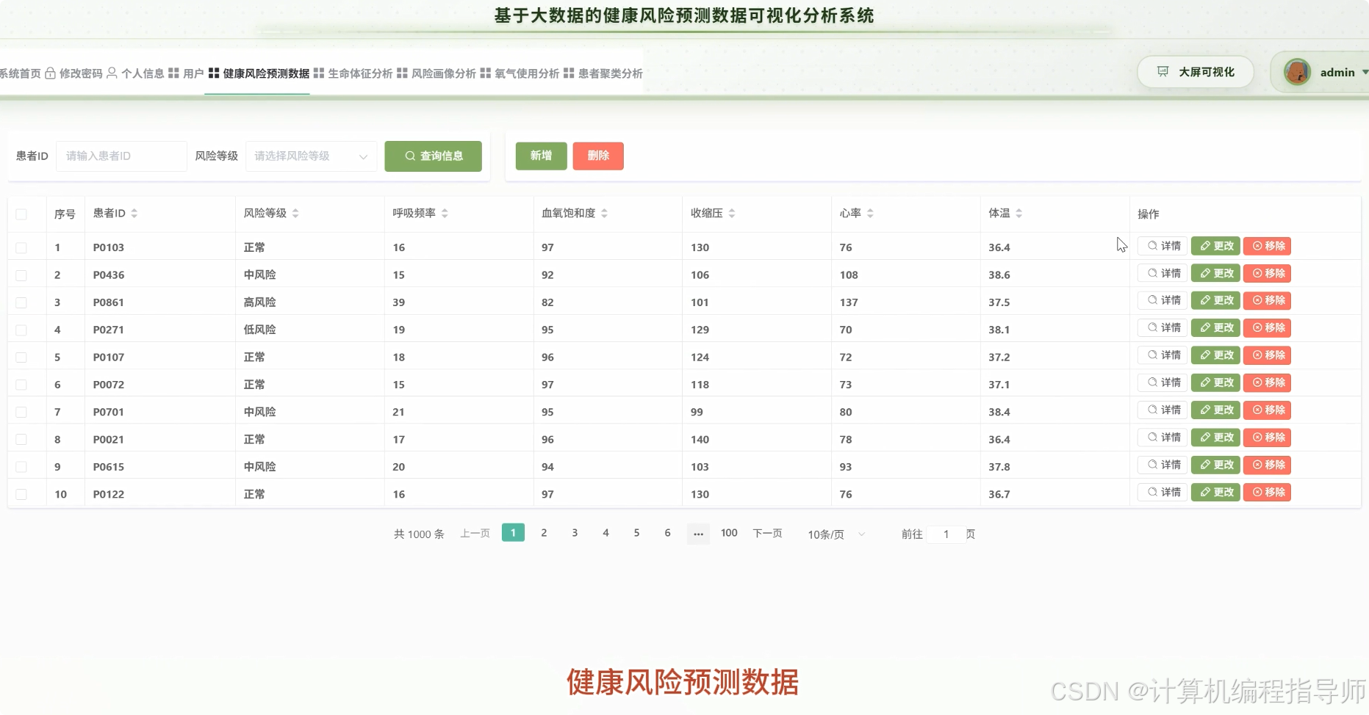This screenshot has width=1369, height=715.
Task: Click the 删除 delete button
Action: [x=597, y=156]
